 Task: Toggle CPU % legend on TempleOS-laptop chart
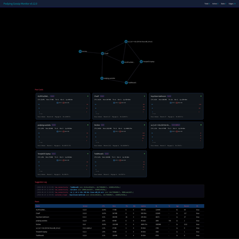(59, 160)
